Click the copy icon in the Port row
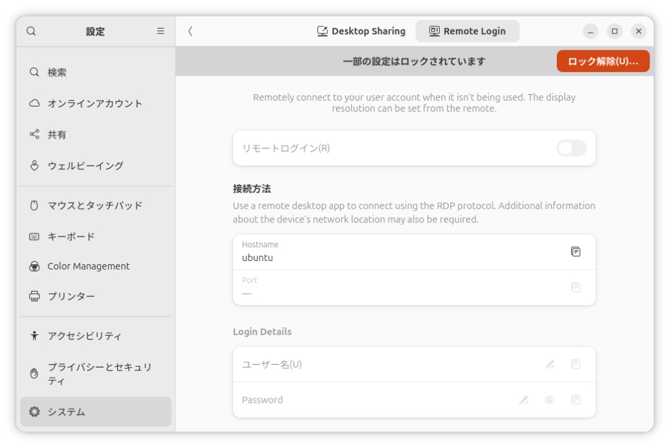The width and height of the screenshot is (670, 448). [575, 287]
